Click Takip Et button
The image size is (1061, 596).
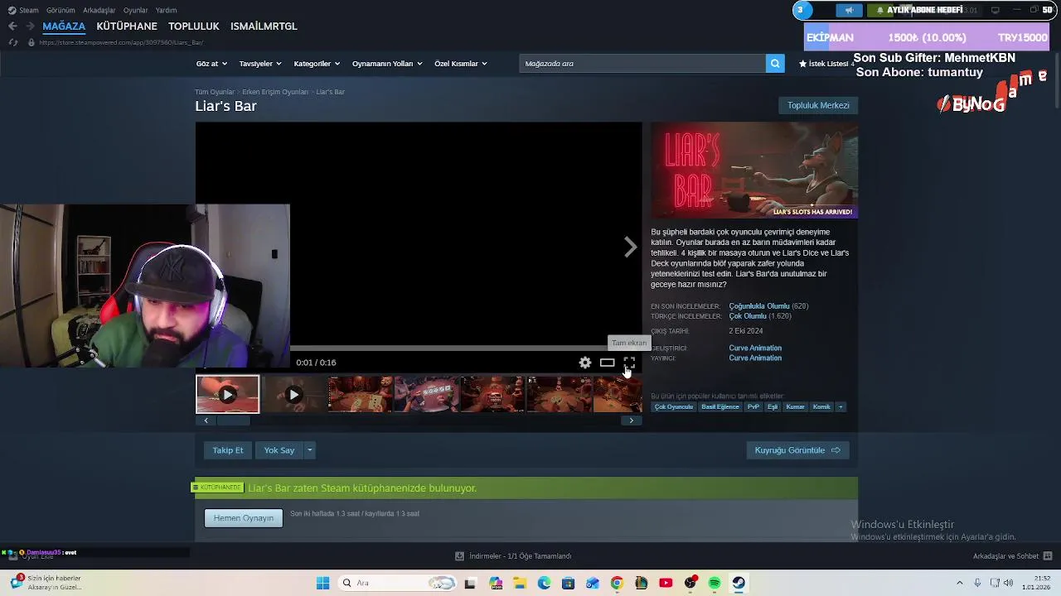point(228,450)
